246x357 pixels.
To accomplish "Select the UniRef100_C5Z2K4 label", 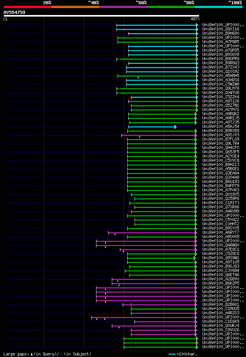I will (221, 97).
